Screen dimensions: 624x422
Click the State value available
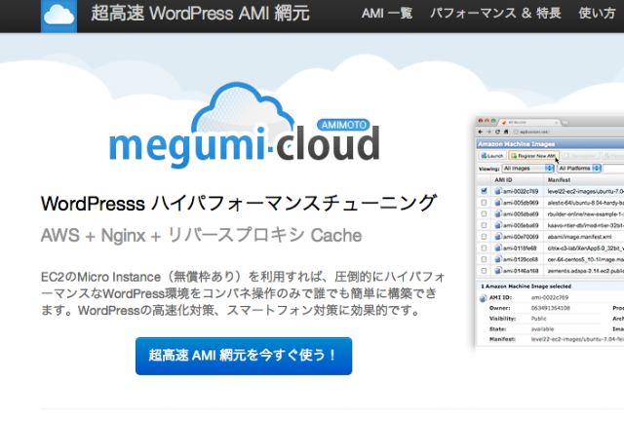point(542,329)
